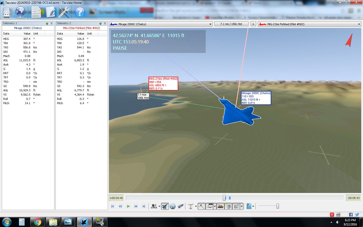Select the HDG 307.4 row in Telemetry 1
Viewport: 363px width, 227px height.
[28, 39]
